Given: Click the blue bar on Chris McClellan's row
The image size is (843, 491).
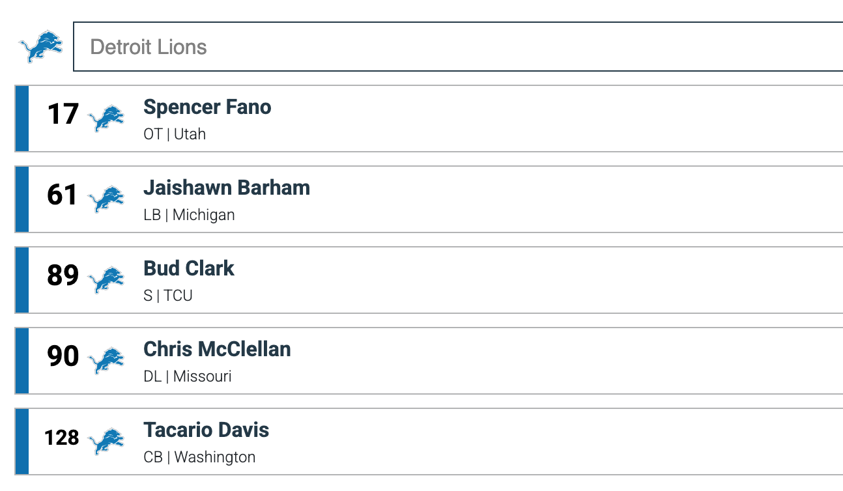Looking at the screenshot, I should (21, 361).
